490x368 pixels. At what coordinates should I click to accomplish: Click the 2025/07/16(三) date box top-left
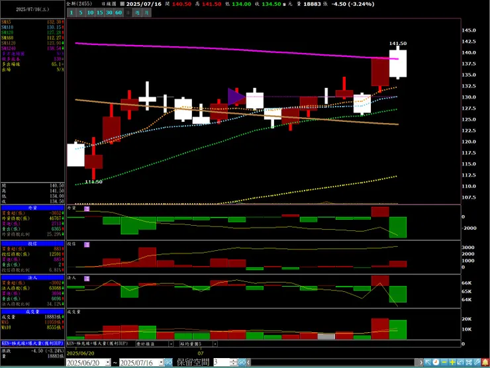(x=32, y=9)
